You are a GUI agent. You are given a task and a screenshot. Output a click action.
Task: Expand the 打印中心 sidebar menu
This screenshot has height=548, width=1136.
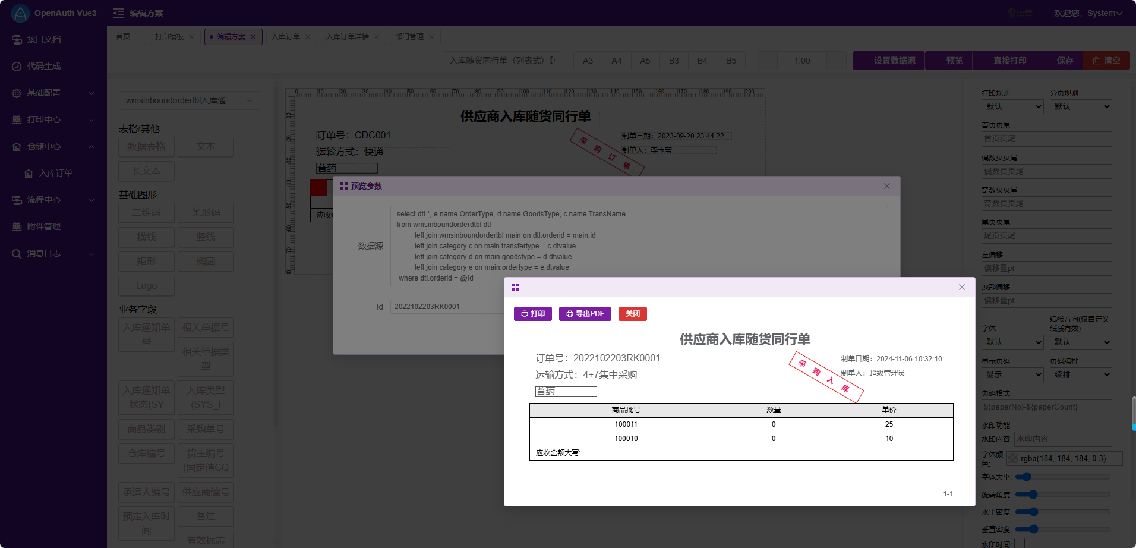click(x=53, y=119)
